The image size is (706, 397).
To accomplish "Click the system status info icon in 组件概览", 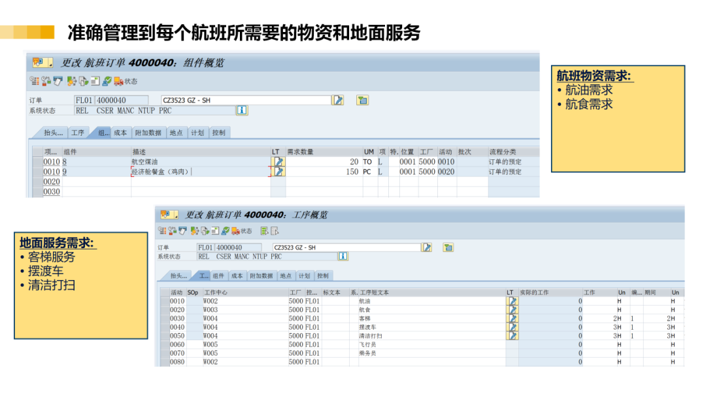I will coord(242,110).
